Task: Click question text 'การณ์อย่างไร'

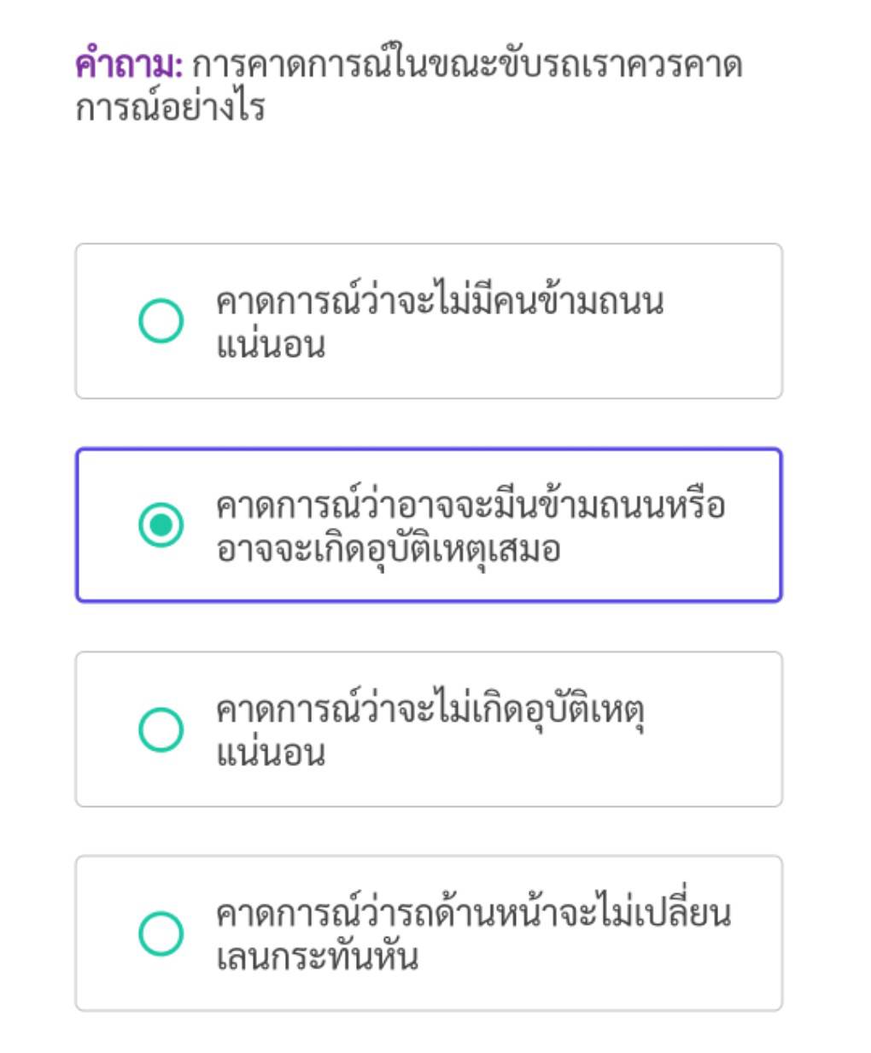Action: 171,109
